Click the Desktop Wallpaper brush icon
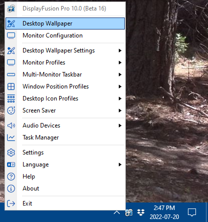This screenshot has width=208, height=222. pos(11,23)
